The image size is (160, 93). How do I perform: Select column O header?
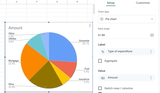pyautogui.click(x=16, y=2)
